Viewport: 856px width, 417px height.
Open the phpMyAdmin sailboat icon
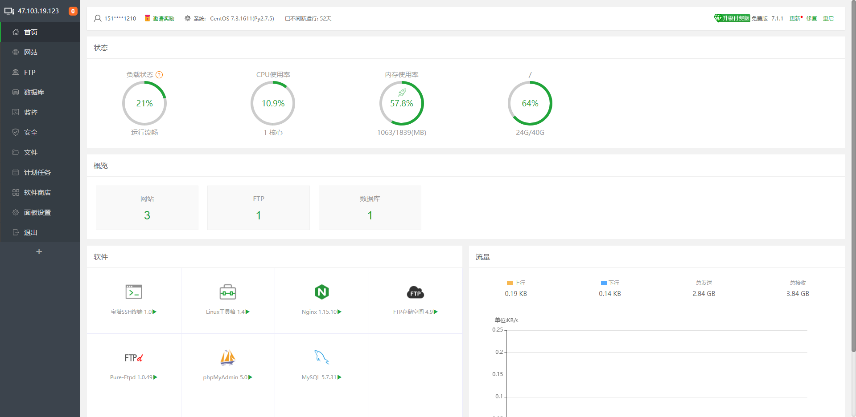[x=228, y=357]
